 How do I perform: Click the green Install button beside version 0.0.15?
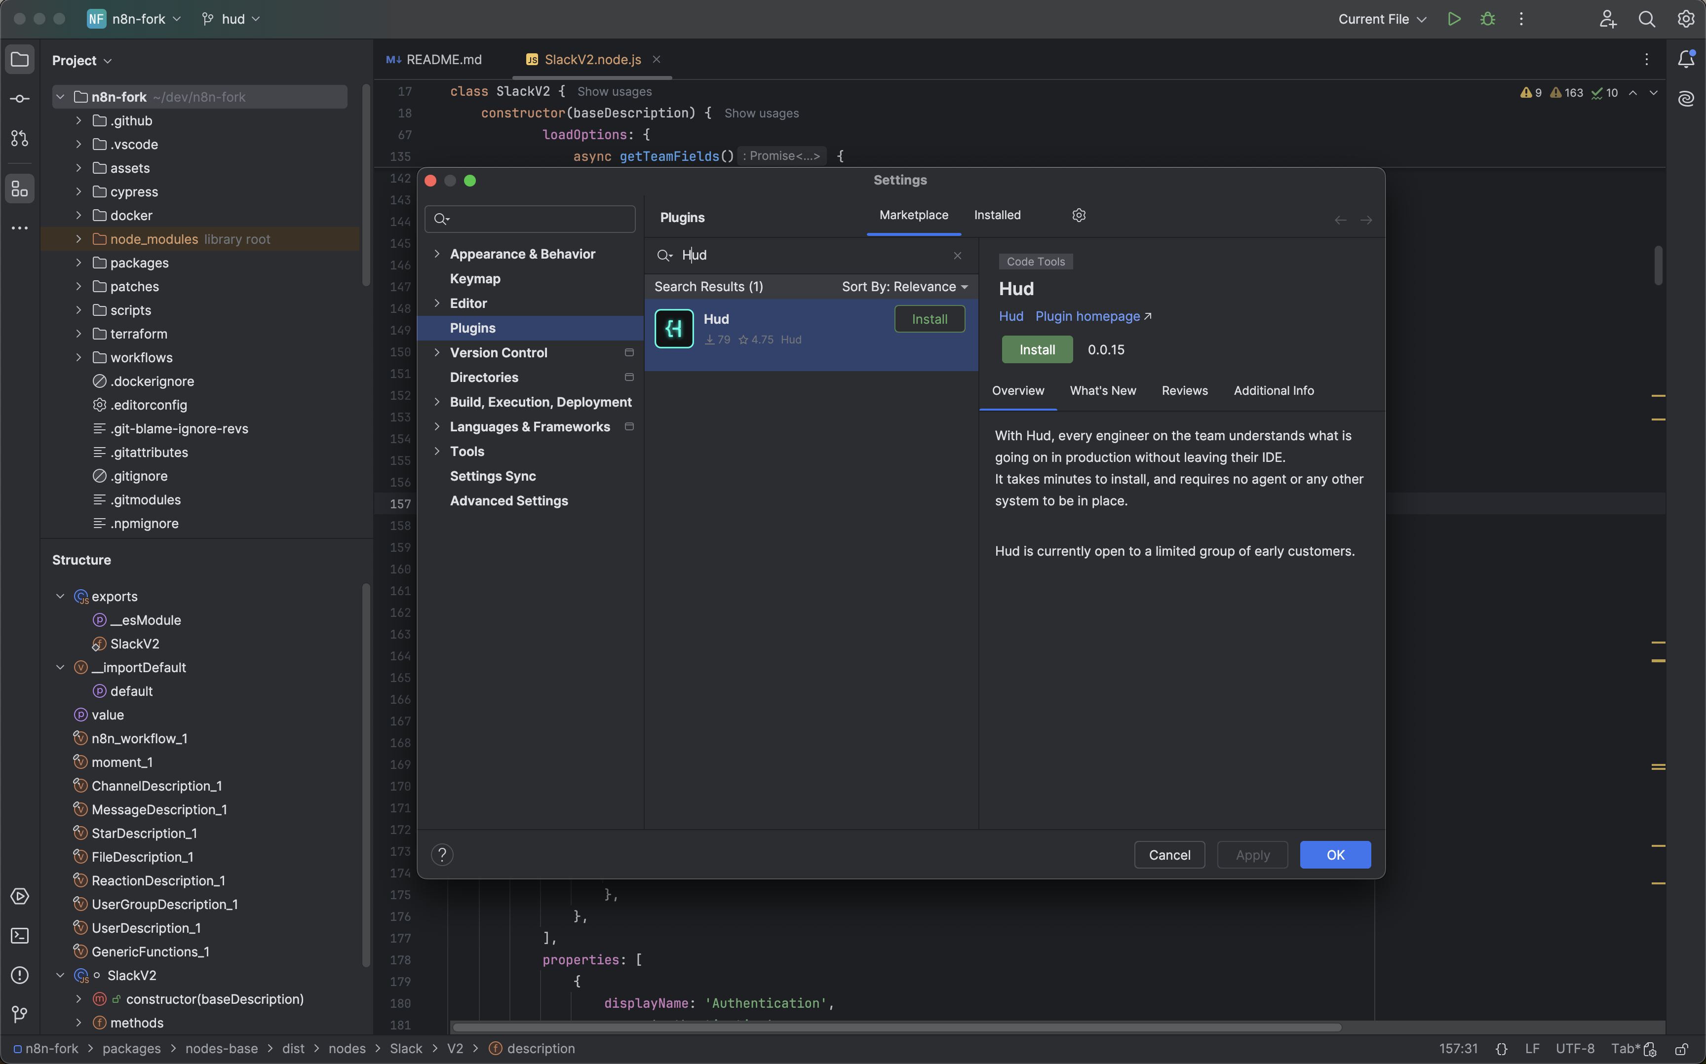[1037, 350]
